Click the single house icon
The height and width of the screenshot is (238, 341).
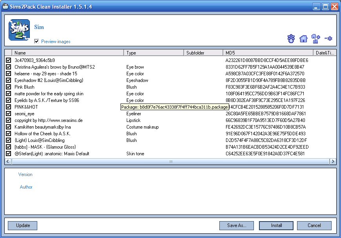(x=303, y=38)
